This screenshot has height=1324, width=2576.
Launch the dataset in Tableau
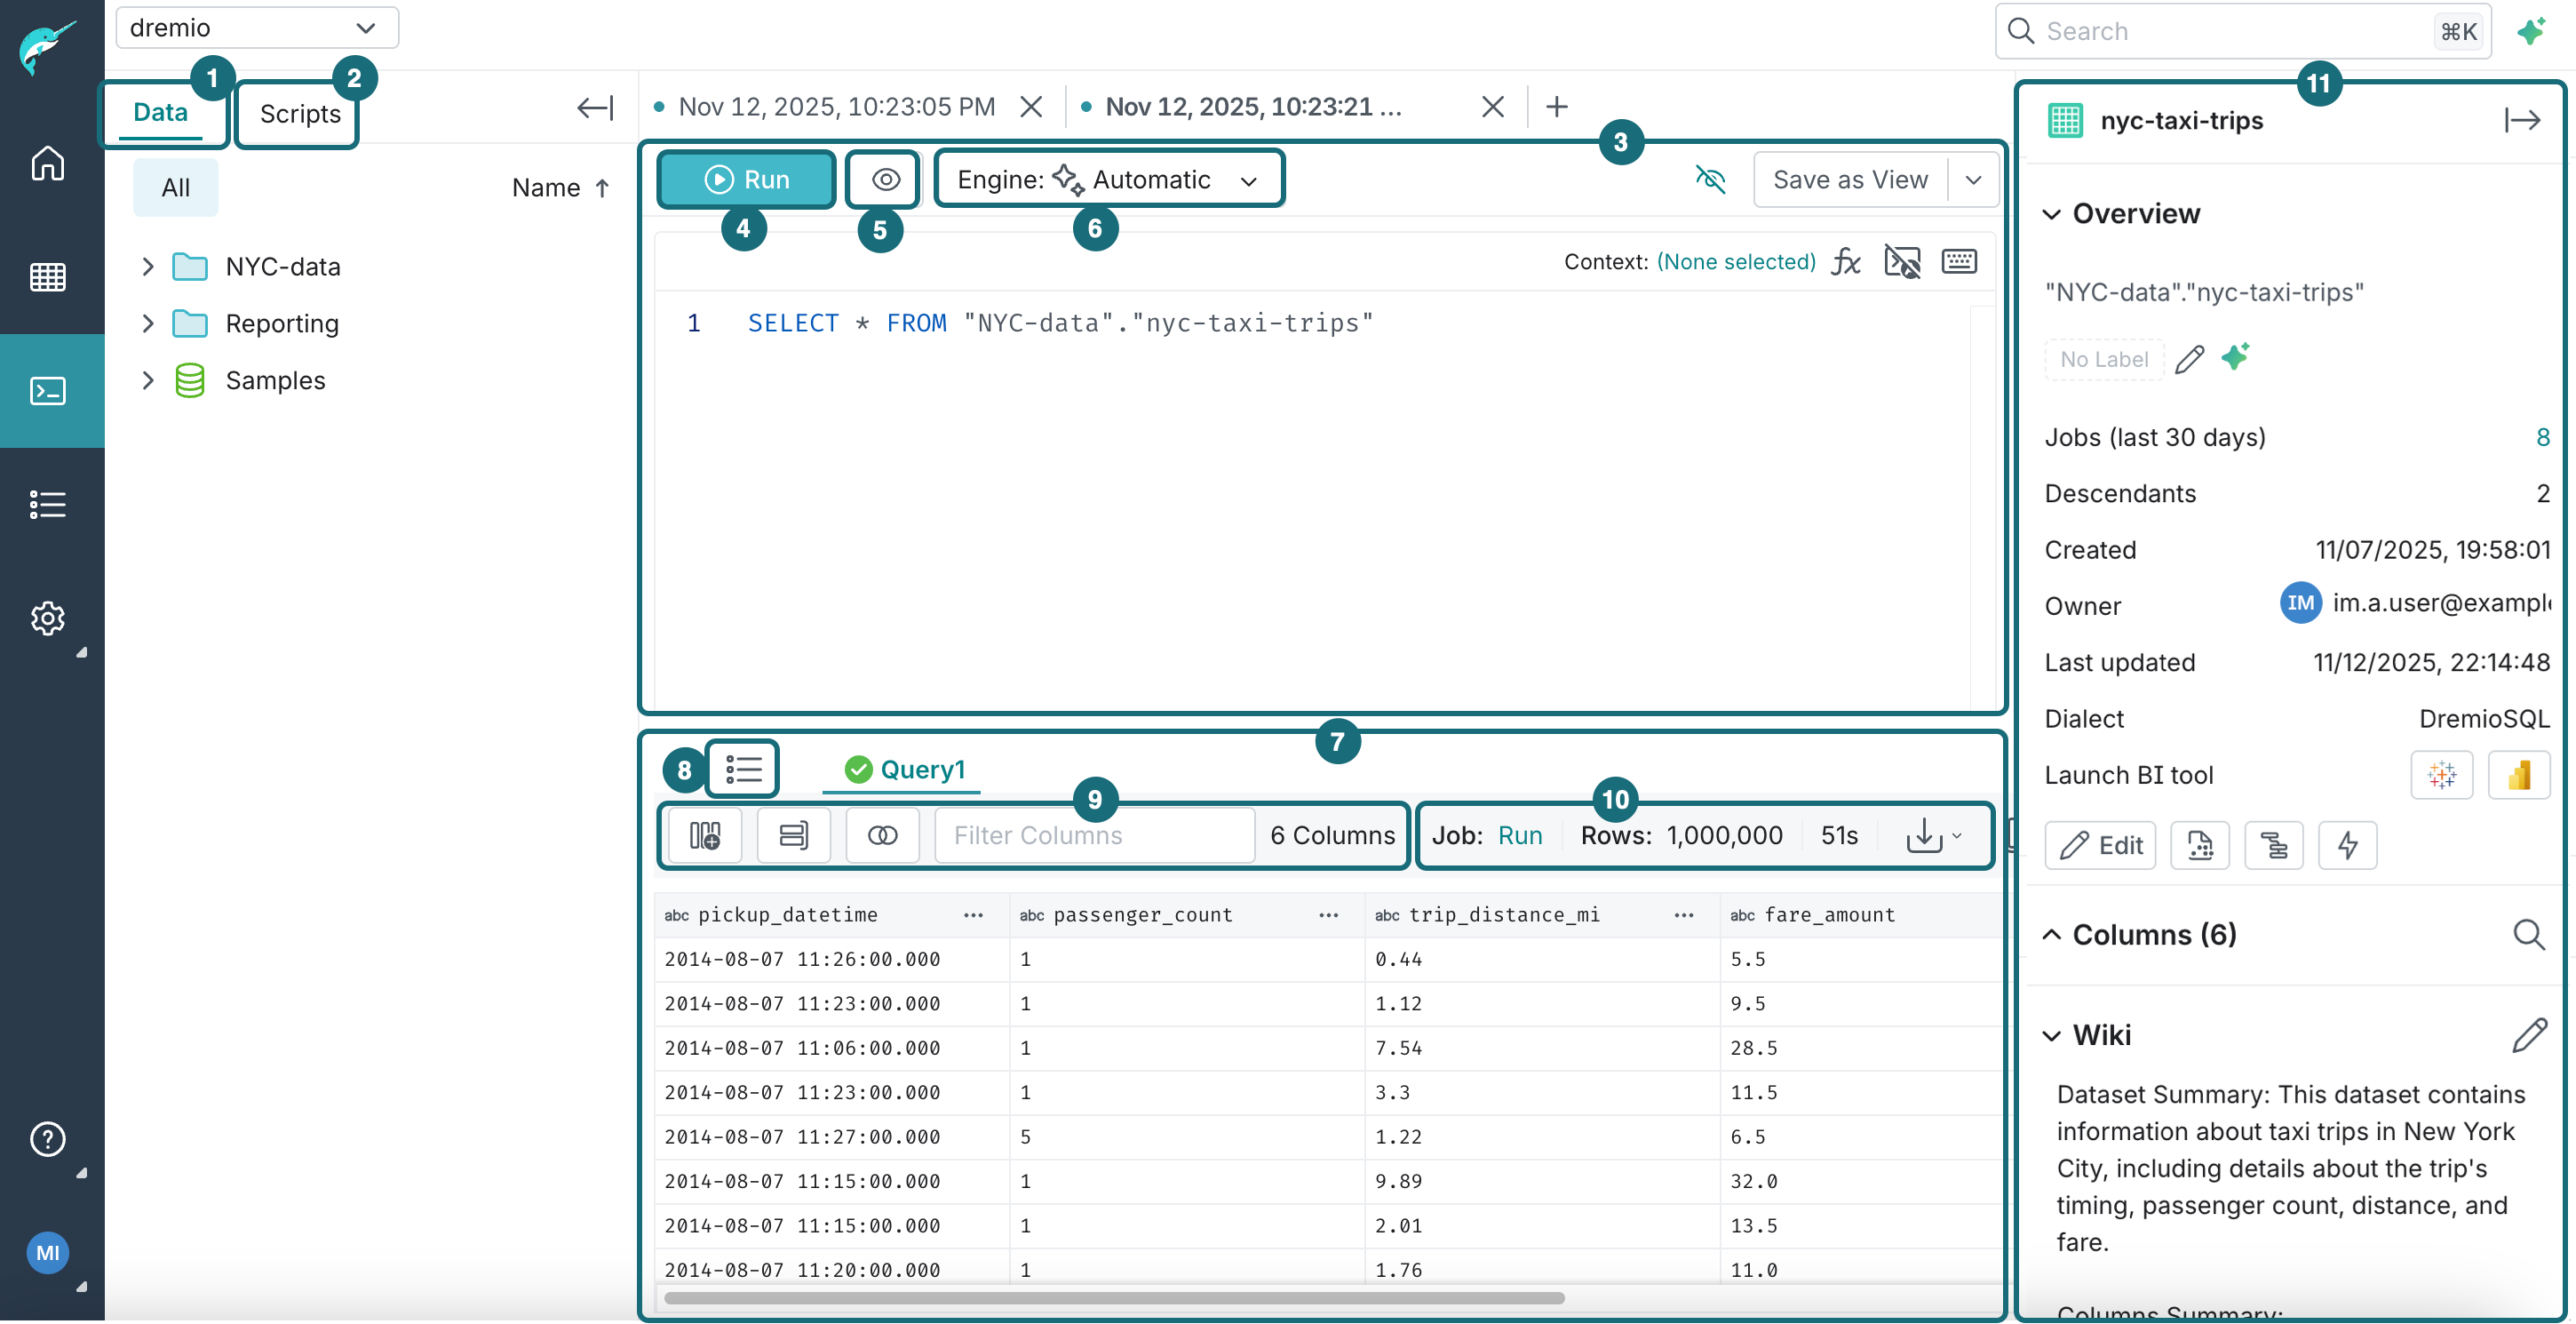[x=2443, y=775]
